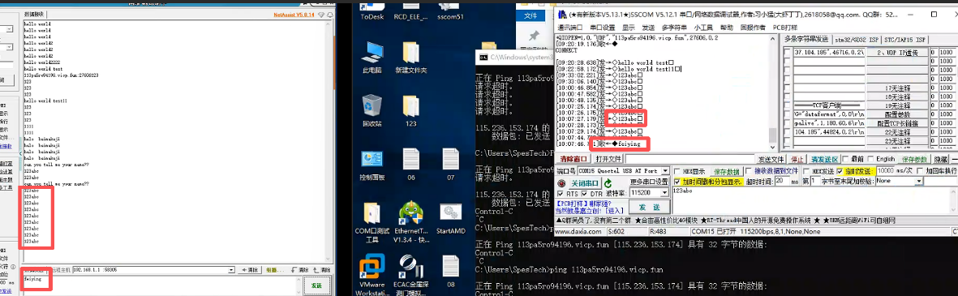Launch StartAMD desktop icon
The width and height of the screenshot is (958, 296).
coord(450,218)
